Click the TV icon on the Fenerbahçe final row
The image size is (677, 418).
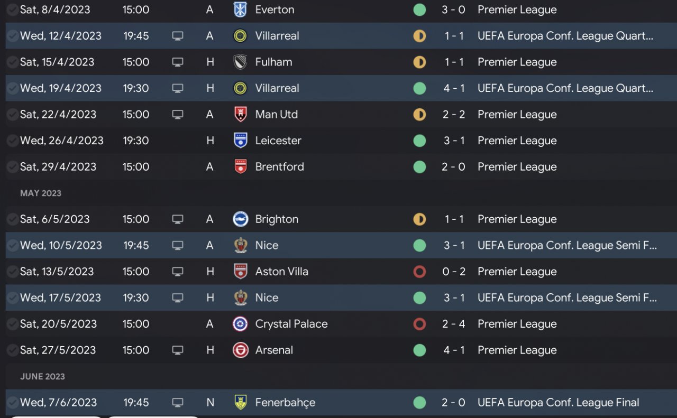(178, 403)
